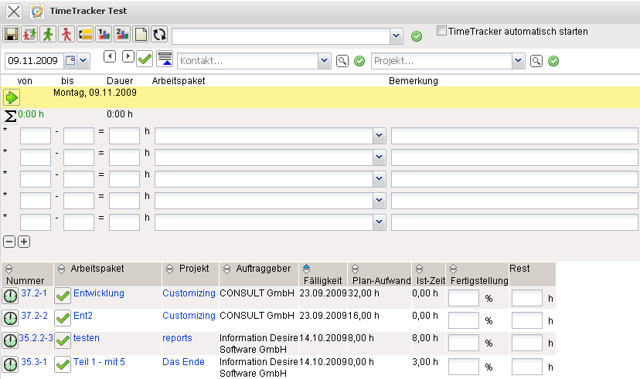This screenshot has width=640, height=379.
Task: Click the magnifier search icon next to Kontakt
Action: click(343, 60)
